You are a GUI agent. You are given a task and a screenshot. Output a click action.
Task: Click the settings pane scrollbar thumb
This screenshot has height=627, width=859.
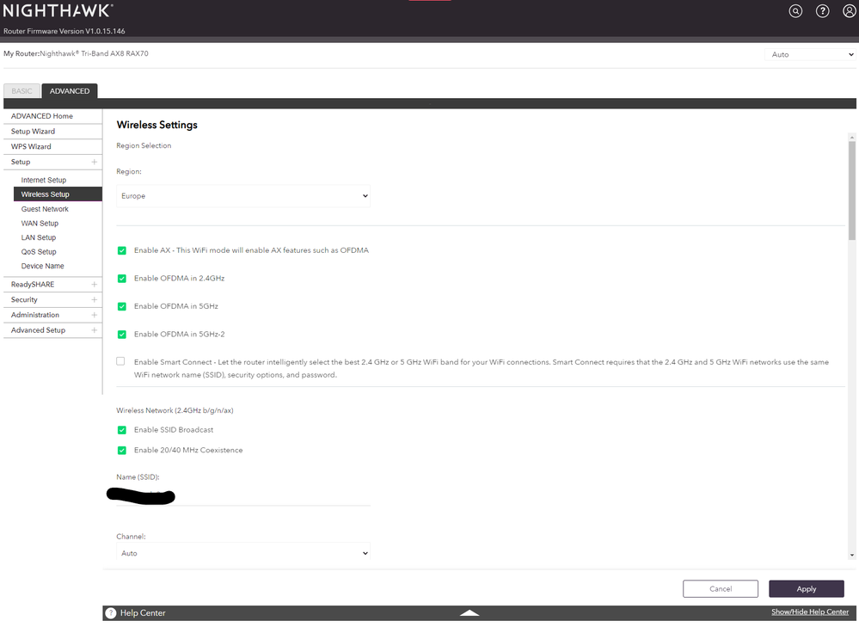(852, 190)
